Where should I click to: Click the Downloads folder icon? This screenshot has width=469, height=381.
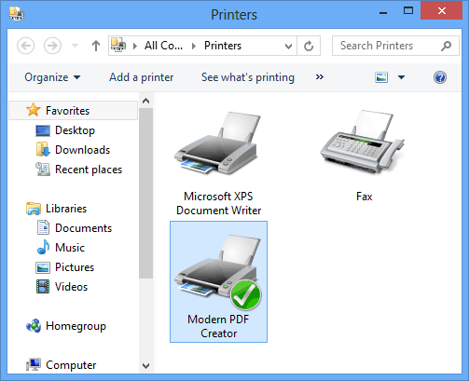[43, 150]
